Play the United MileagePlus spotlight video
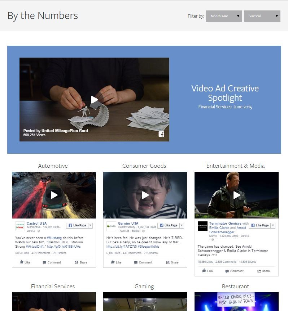This screenshot has width=288, height=311. (95, 100)
